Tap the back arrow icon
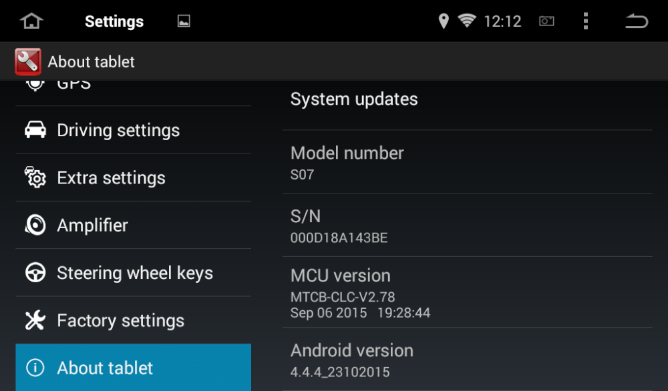Screen dimensions: 668x391 click(637, 21)
